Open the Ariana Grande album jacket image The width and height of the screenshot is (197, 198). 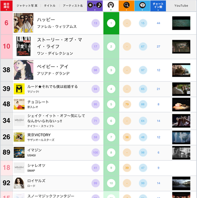pyautogui.click(x=23, y=70)
